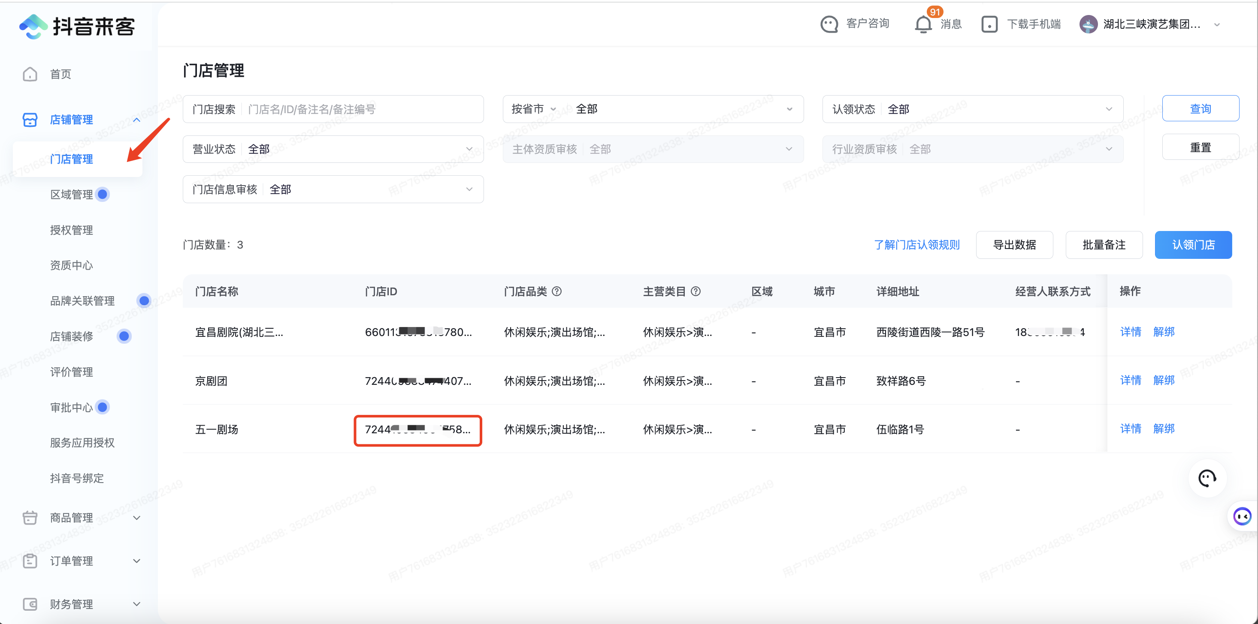Click the 致祥路6号 address cell
The image size is (1258, 624).
901,381
